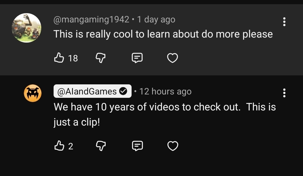
Task: Open options menu for AIandGames reply
Action: (284, 93)
